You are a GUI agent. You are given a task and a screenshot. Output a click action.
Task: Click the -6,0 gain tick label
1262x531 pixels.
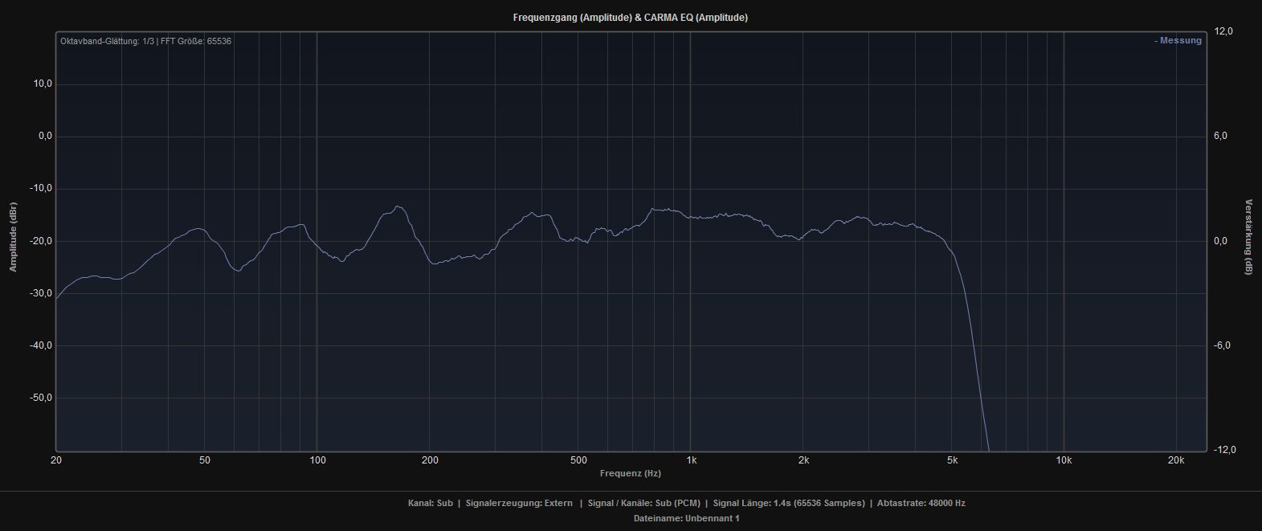(x=1222, y=345)
